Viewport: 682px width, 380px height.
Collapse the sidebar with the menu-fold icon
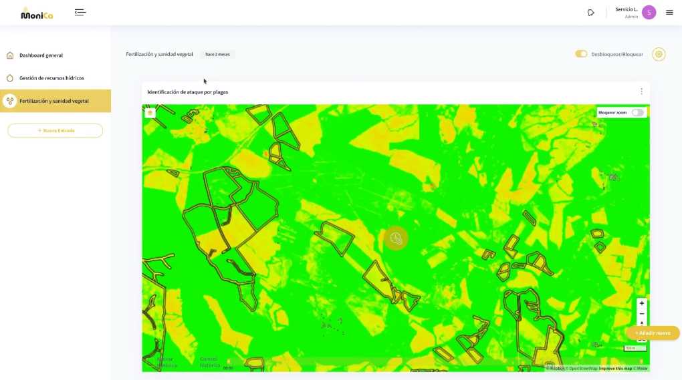80,13
